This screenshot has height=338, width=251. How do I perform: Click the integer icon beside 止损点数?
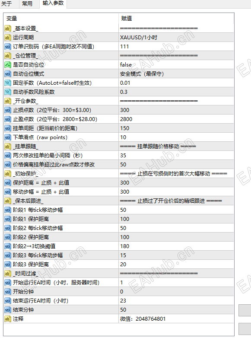click(x=7, y=110)
